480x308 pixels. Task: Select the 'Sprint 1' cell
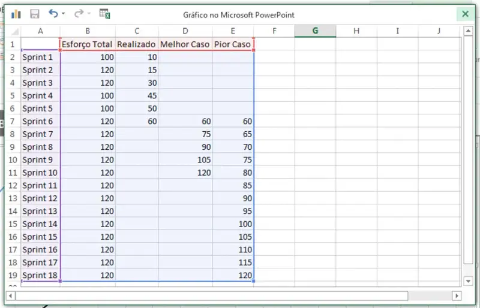pos(40,57)
